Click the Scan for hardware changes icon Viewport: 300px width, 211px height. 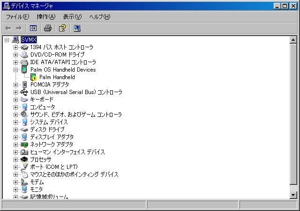(x=77, y=28)
